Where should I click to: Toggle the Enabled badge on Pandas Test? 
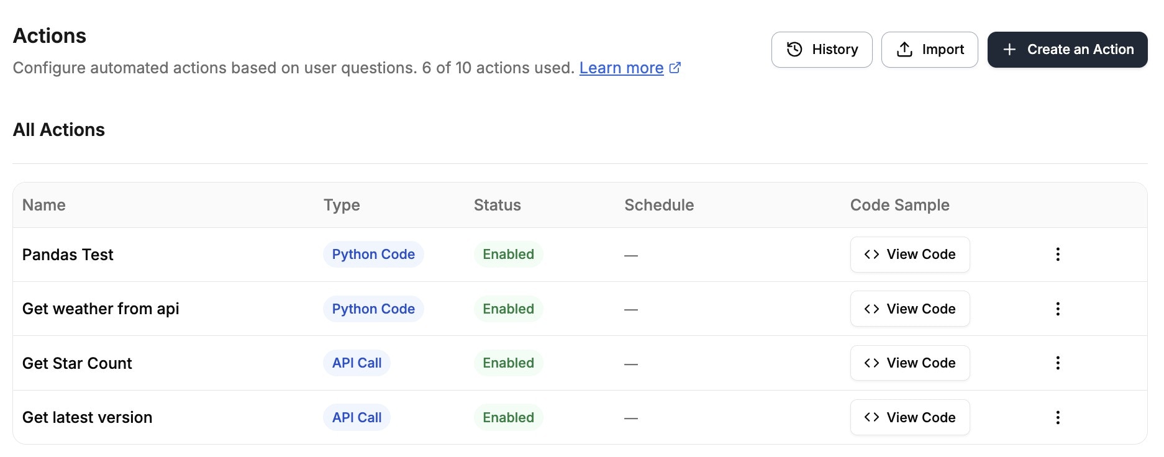tap(507, 254)
